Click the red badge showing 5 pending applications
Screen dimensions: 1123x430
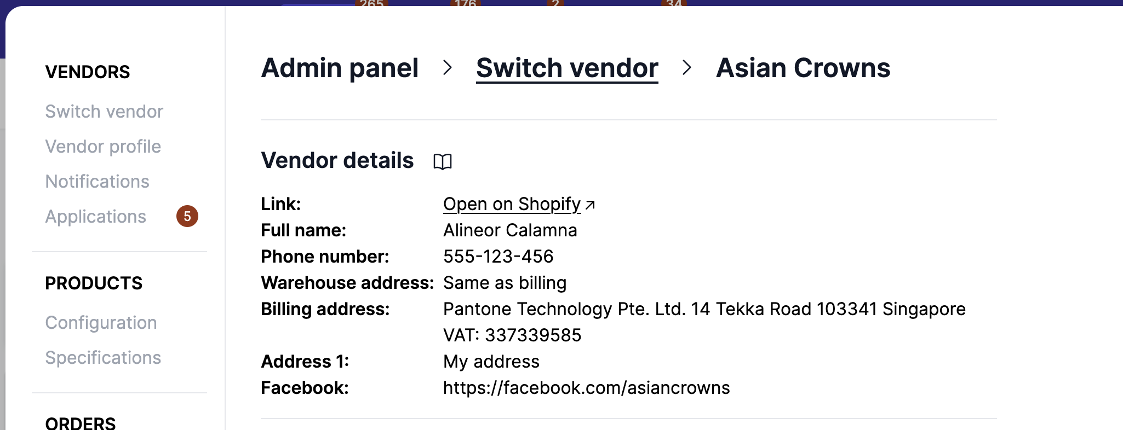188,216
